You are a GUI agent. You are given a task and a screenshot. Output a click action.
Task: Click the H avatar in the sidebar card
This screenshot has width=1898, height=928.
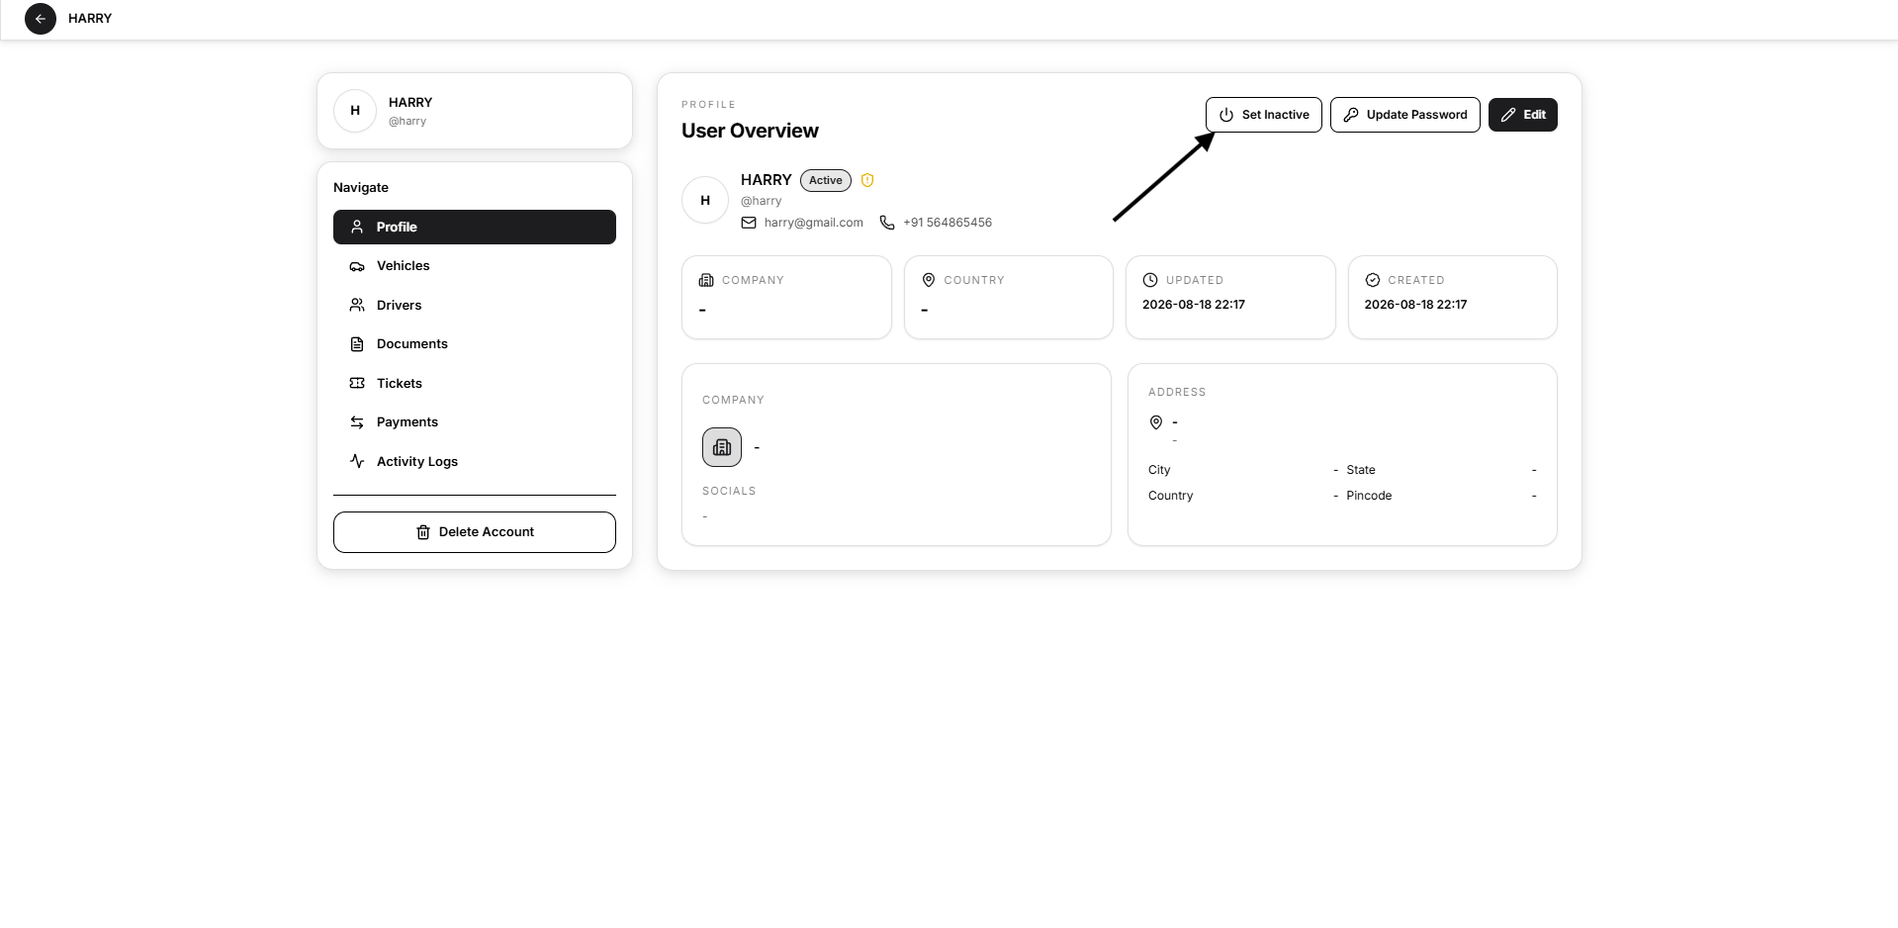click(355, 111)
